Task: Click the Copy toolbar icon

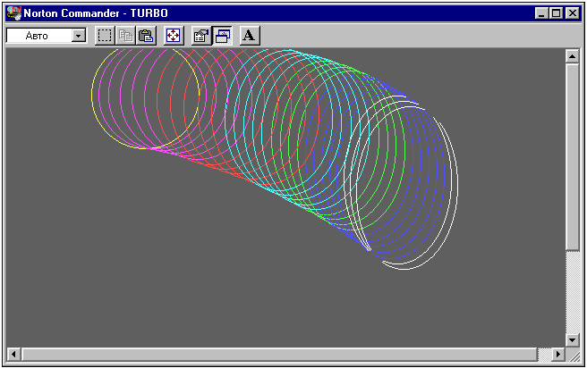Action: [125, 36]
